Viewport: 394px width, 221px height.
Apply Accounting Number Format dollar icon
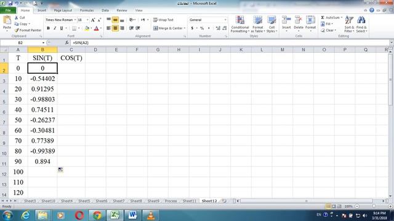point(192,28)
